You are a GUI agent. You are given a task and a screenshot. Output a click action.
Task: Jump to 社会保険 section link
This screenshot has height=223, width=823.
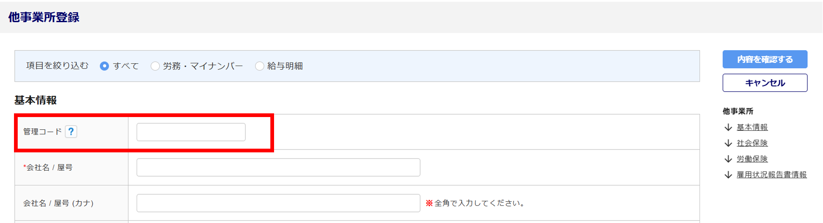click(752, 143)
